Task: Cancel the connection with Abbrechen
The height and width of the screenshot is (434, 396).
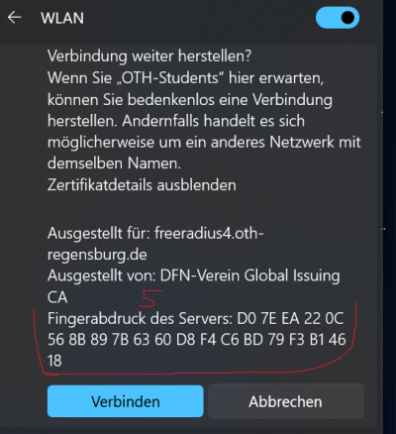Action: [286, 401]
